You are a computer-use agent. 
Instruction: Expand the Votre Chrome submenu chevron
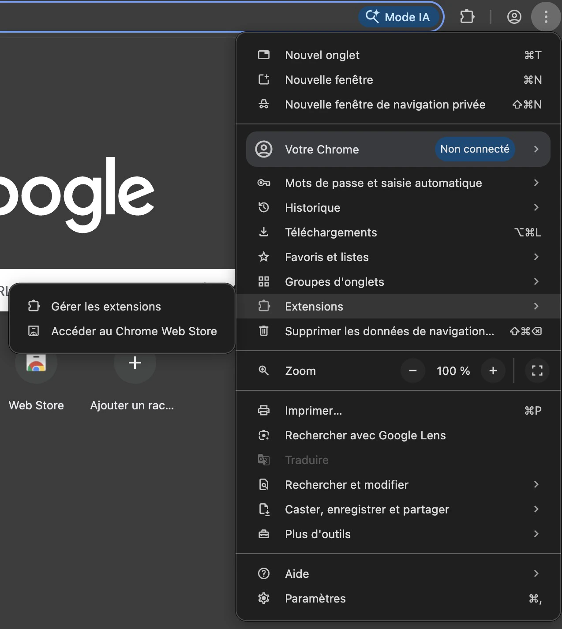point(536,149)
